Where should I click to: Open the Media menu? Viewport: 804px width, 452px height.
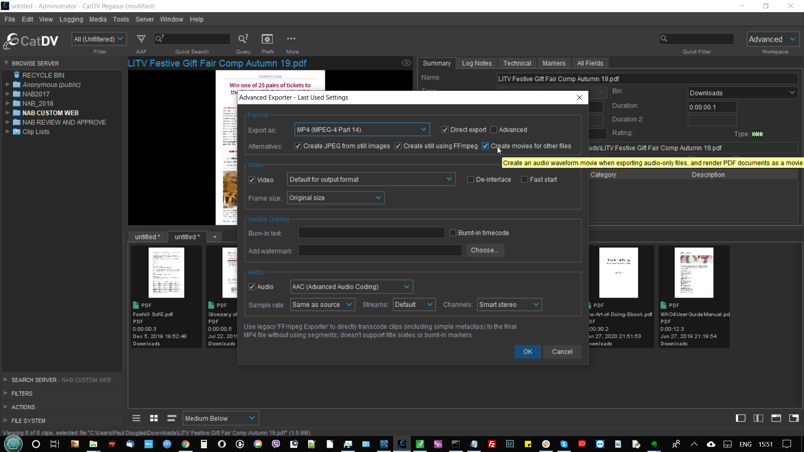coord(98,19)
